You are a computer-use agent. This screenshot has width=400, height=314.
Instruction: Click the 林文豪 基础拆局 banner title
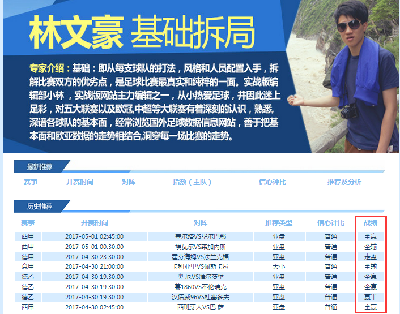[142, 32]
